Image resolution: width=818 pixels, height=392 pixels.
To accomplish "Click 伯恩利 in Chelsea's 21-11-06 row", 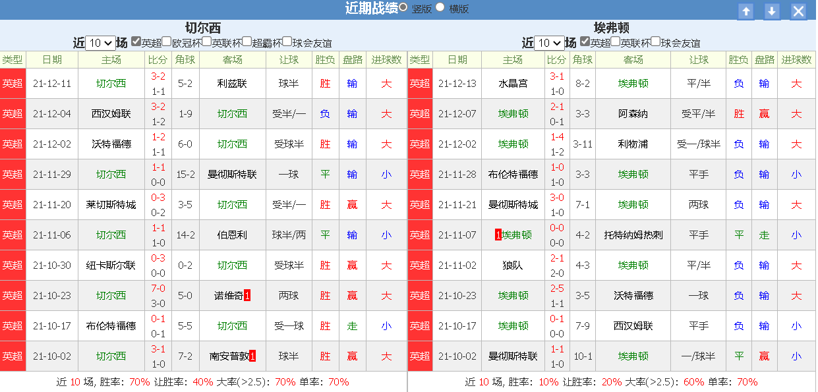I will (232, 235).
